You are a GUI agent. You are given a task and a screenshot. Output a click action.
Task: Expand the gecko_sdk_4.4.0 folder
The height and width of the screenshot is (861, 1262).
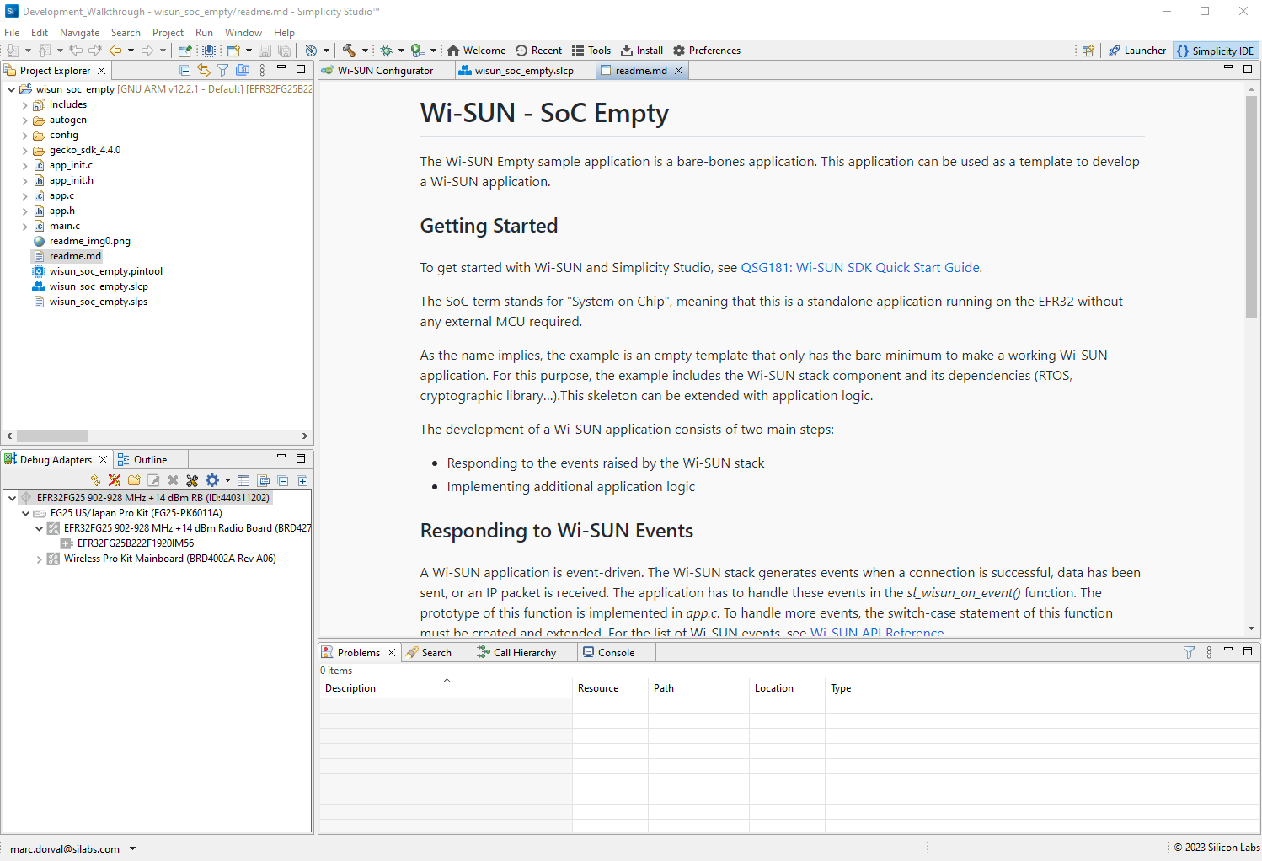(x=25, y=150)
